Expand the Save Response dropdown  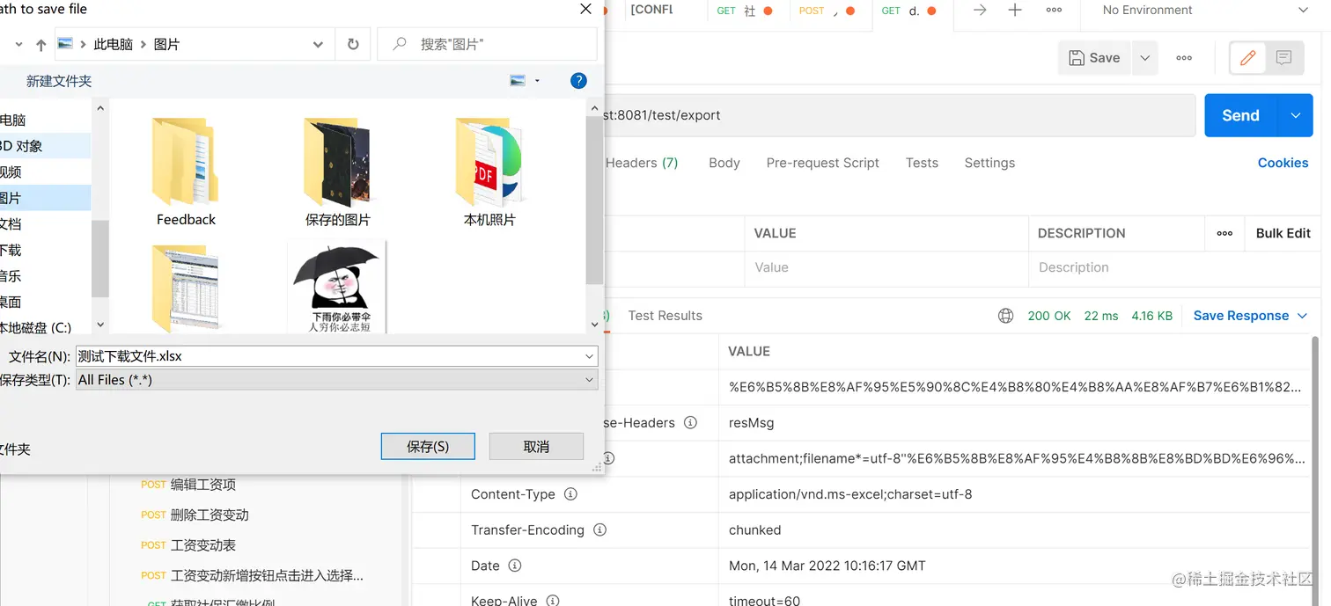click(1302, 316)
